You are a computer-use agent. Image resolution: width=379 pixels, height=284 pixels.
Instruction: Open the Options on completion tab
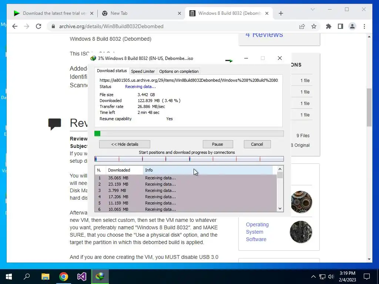(x=179, y=71)
